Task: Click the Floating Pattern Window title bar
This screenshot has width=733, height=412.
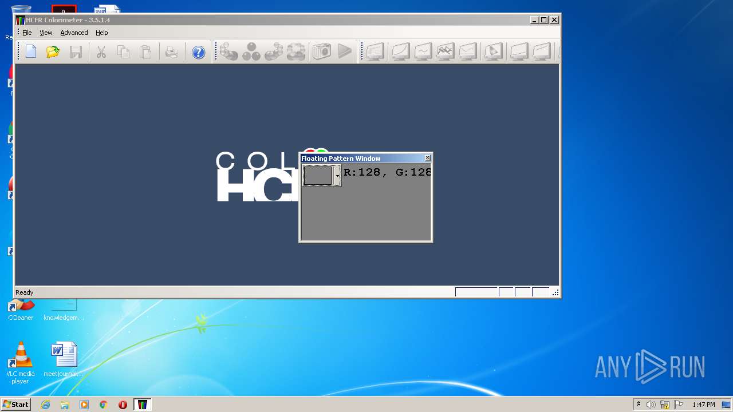Action: coord(361,159)
